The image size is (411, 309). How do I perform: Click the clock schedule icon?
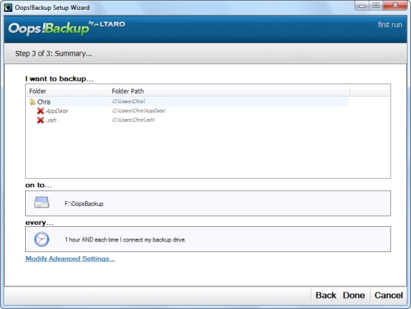[x=42, y=239]
